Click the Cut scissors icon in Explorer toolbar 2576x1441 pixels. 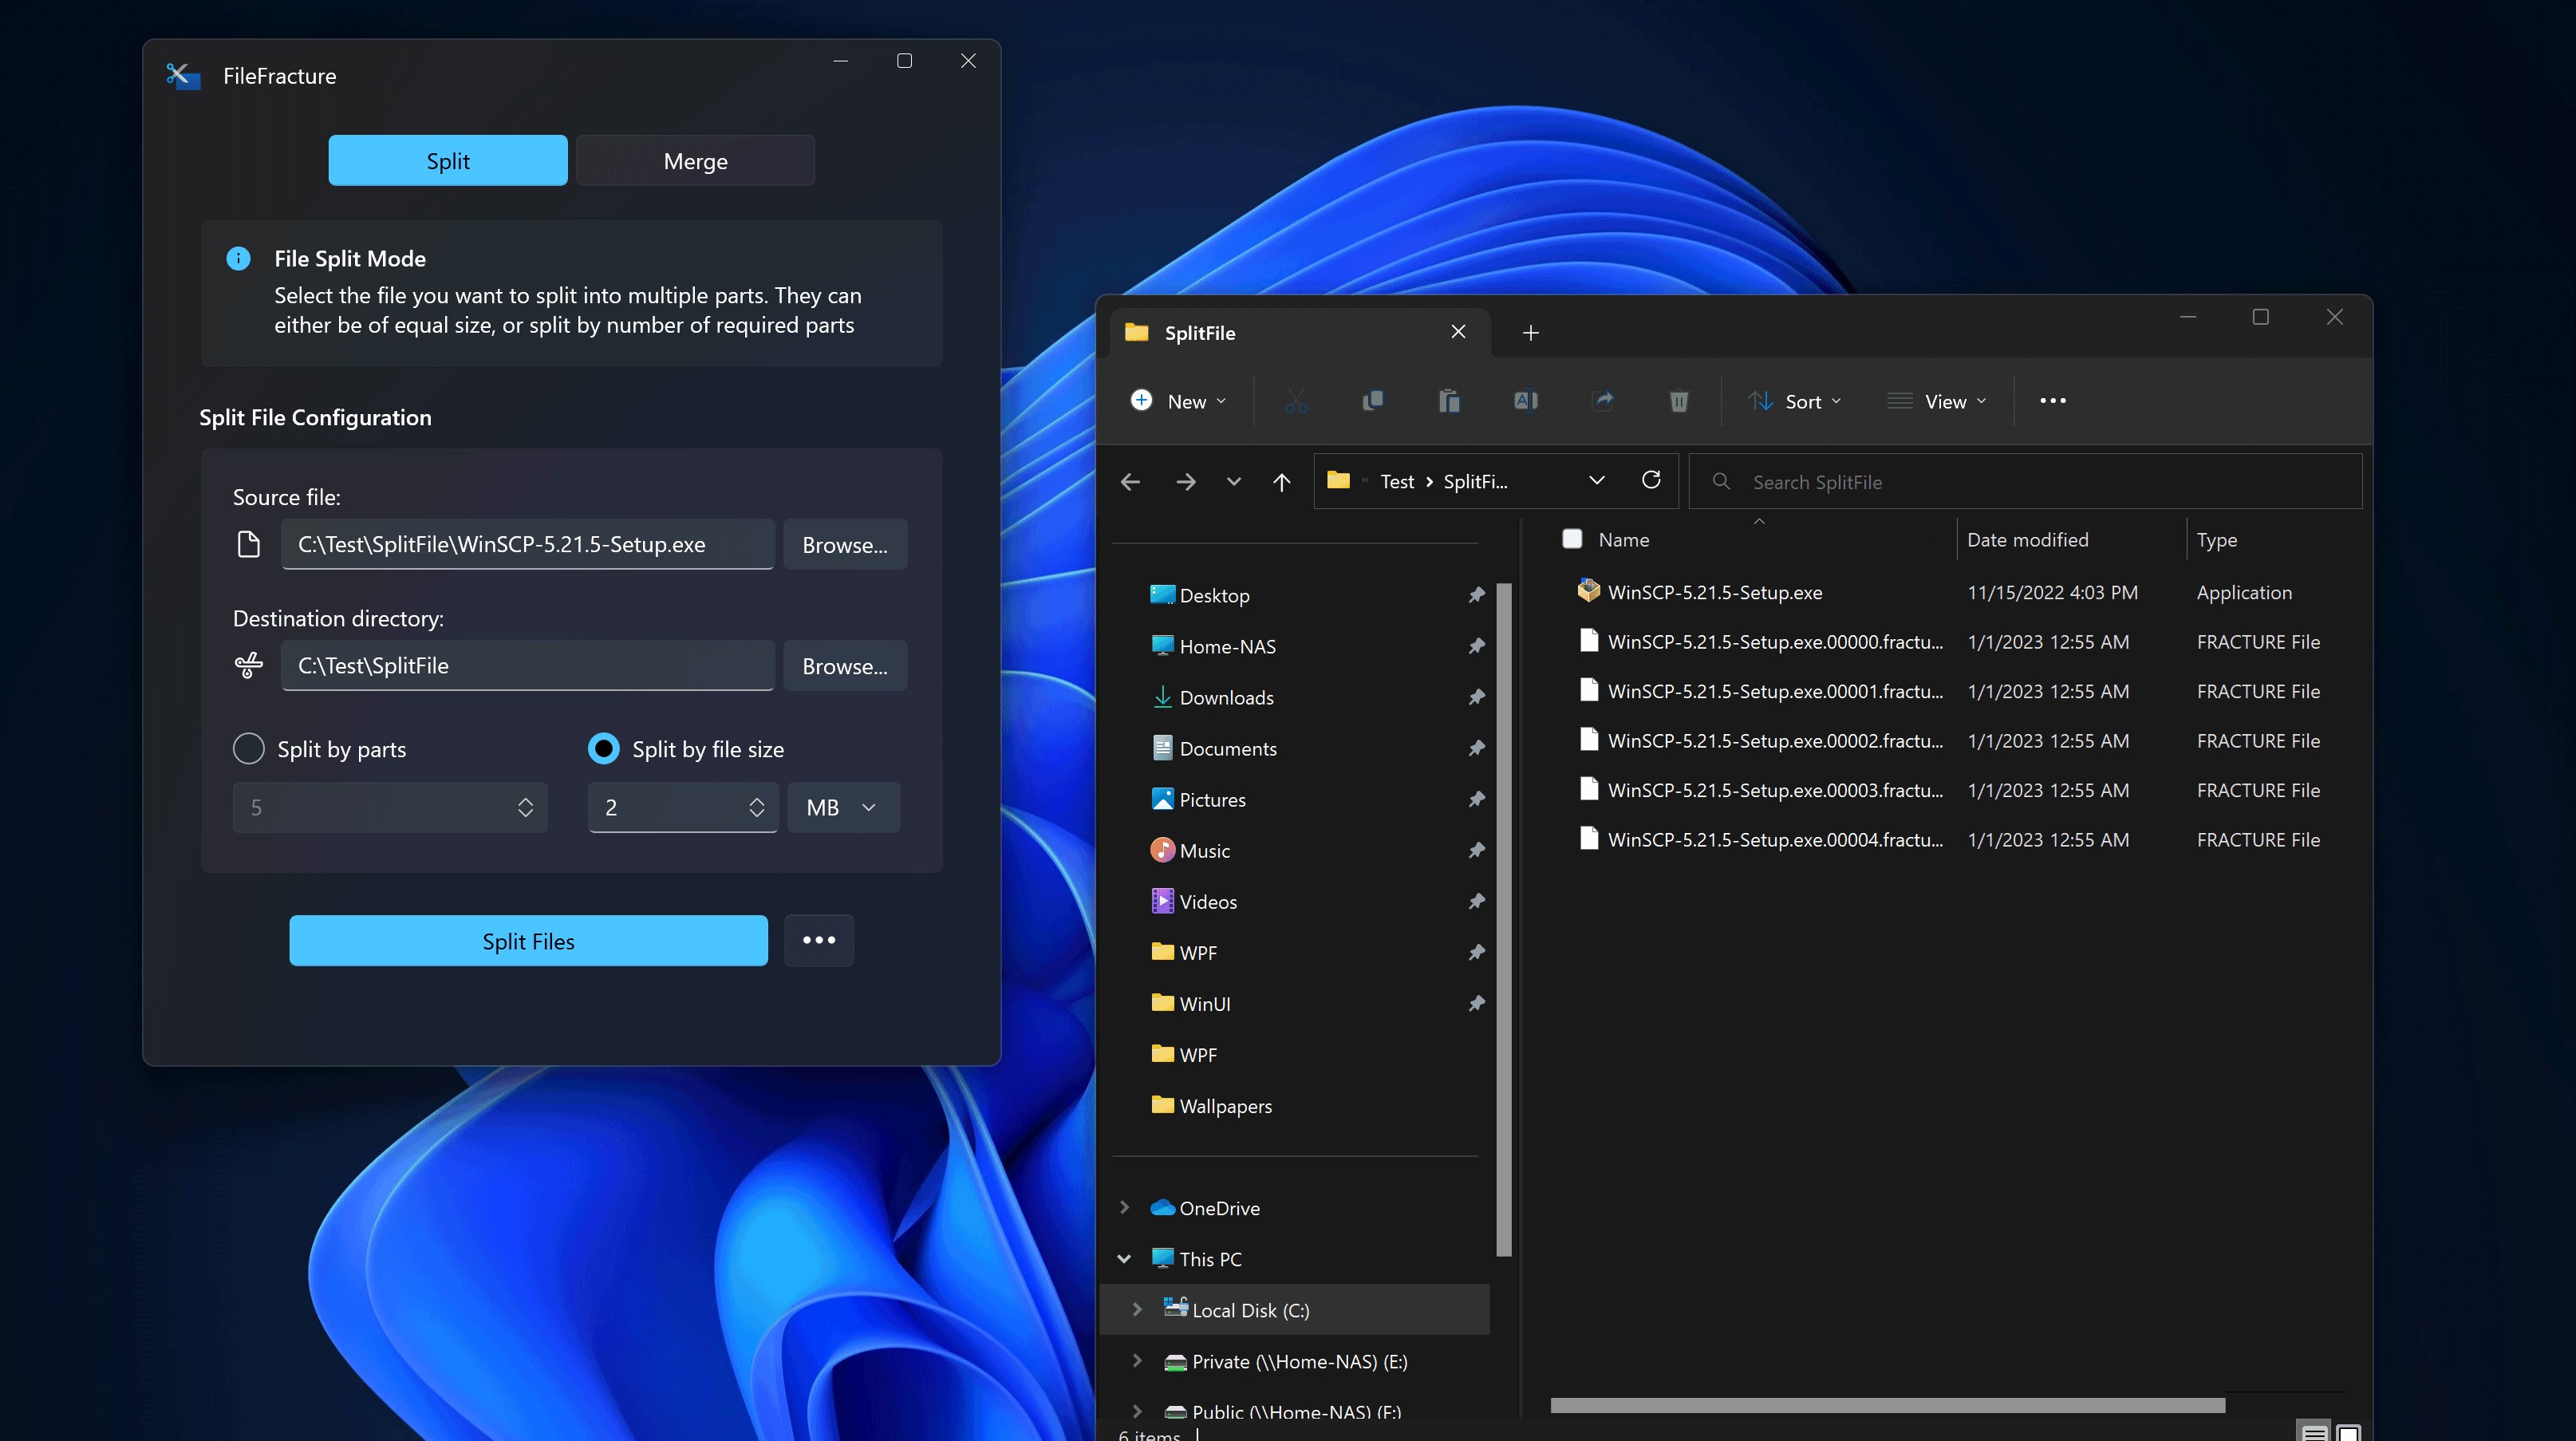click(x=1296, y=401)
